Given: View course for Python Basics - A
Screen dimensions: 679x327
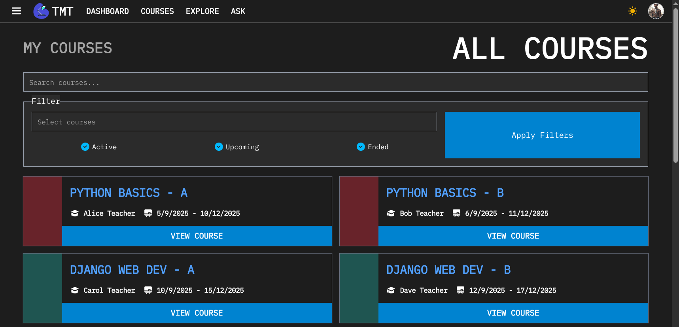Looking at the screenshot, I should click(197, 236).
